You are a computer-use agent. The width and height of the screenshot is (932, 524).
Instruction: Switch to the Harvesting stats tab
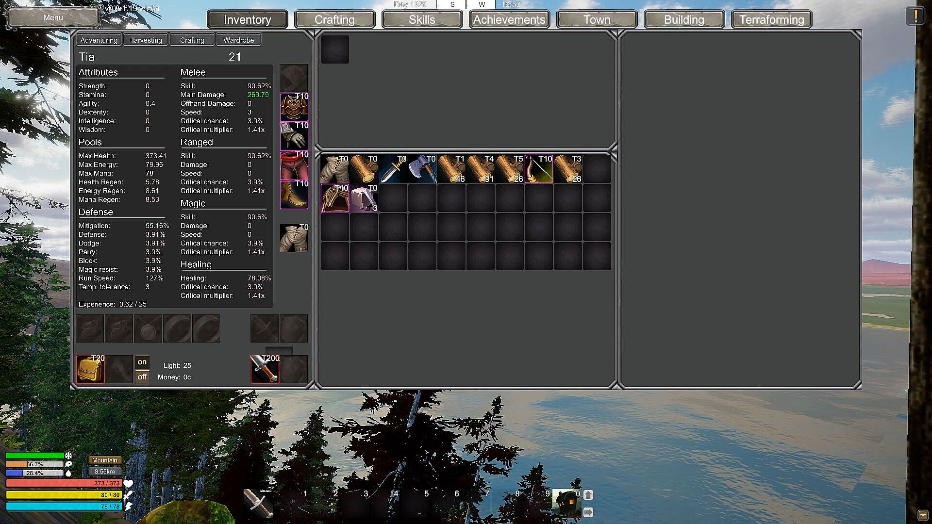click(145, 40)
